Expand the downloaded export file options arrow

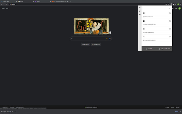tap(15, 112)
